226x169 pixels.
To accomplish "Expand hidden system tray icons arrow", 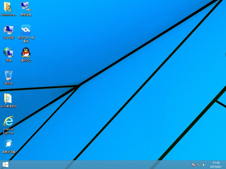I will click(x=188, y=165).
